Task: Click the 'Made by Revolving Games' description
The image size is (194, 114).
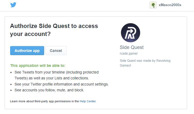Action: [x=145, y=63]
